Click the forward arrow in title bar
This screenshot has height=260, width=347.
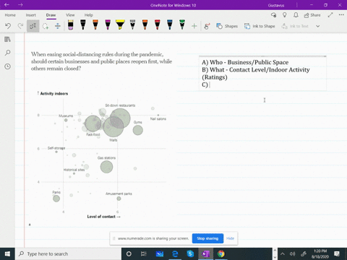[20, 5]
